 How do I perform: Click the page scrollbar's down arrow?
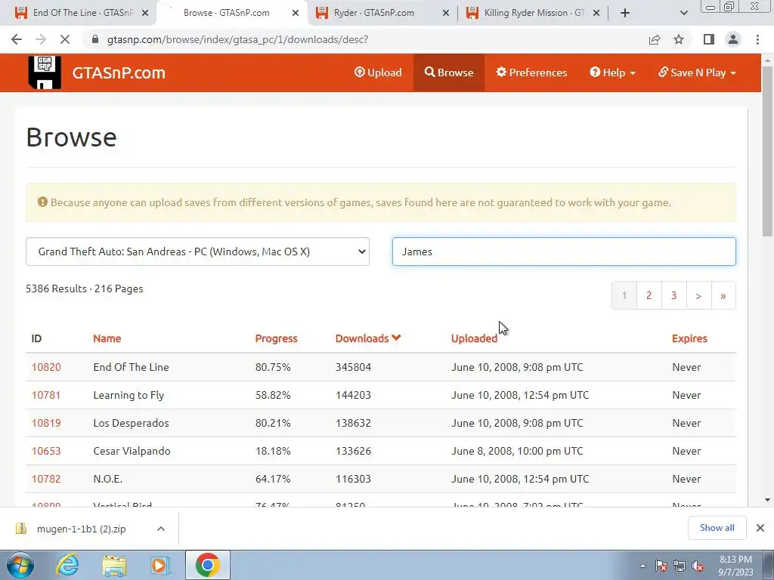(x=768, y=500)
